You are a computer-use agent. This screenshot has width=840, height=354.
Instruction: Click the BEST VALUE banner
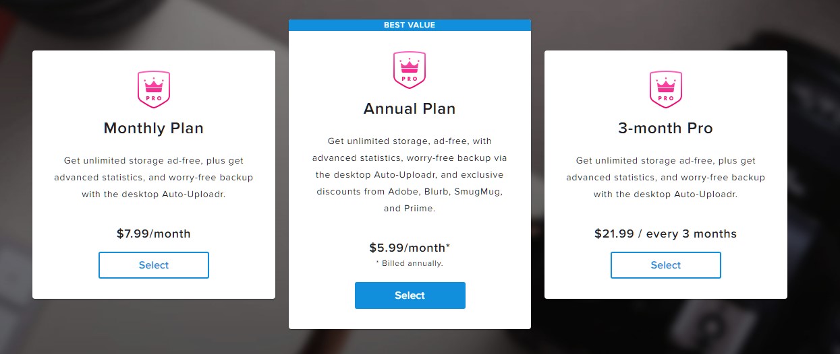click(410, 25)
